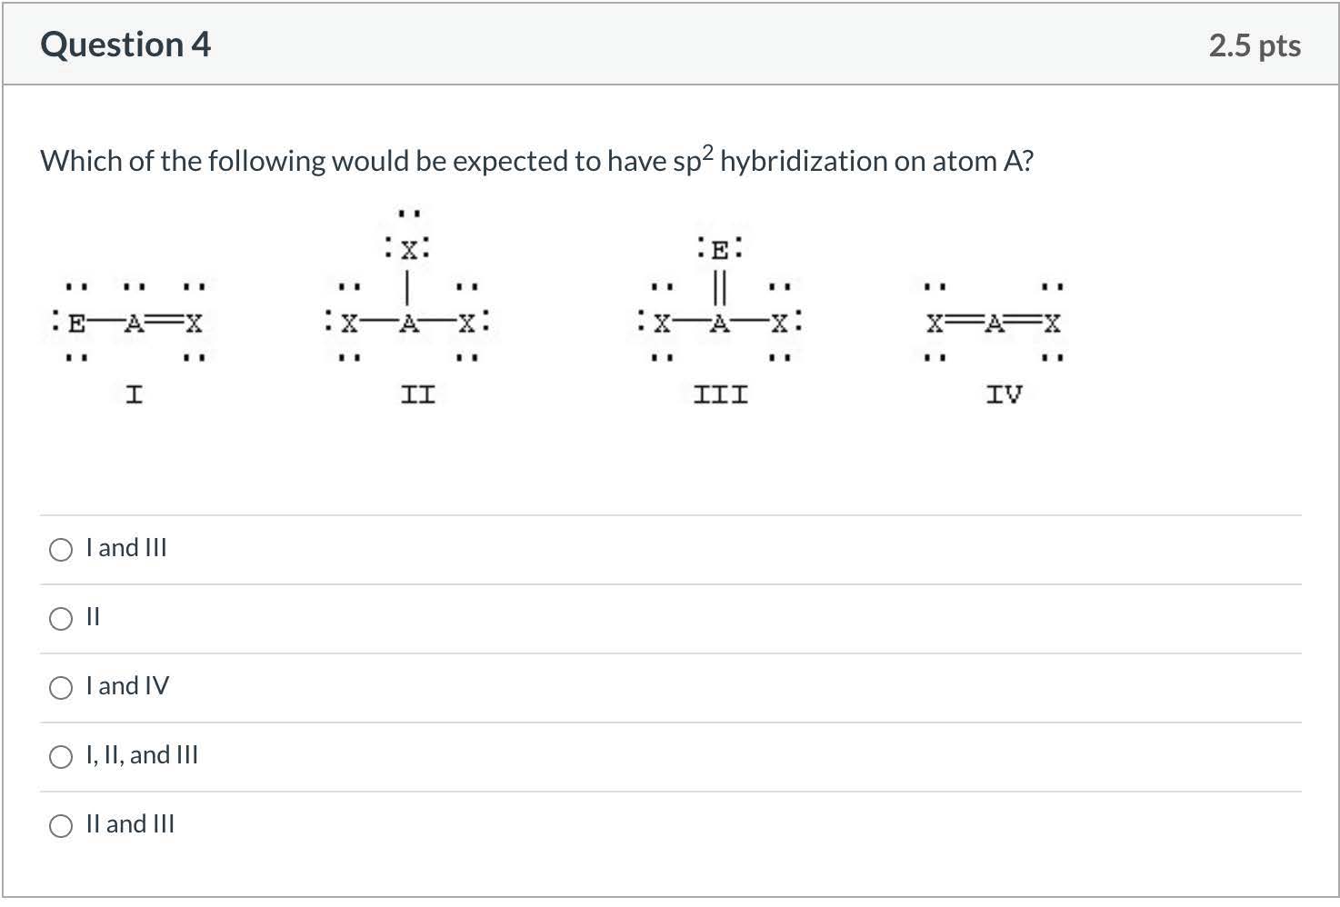1340x907 pixels.
Task: Click the "I, II, and III" answer text
Action: click(142, 755)
